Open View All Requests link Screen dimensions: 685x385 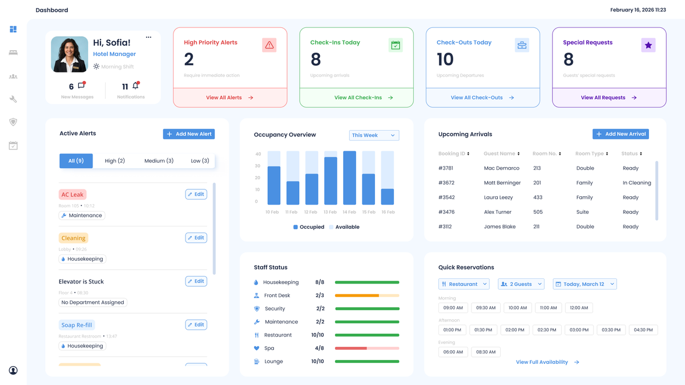tap(609, 98)
